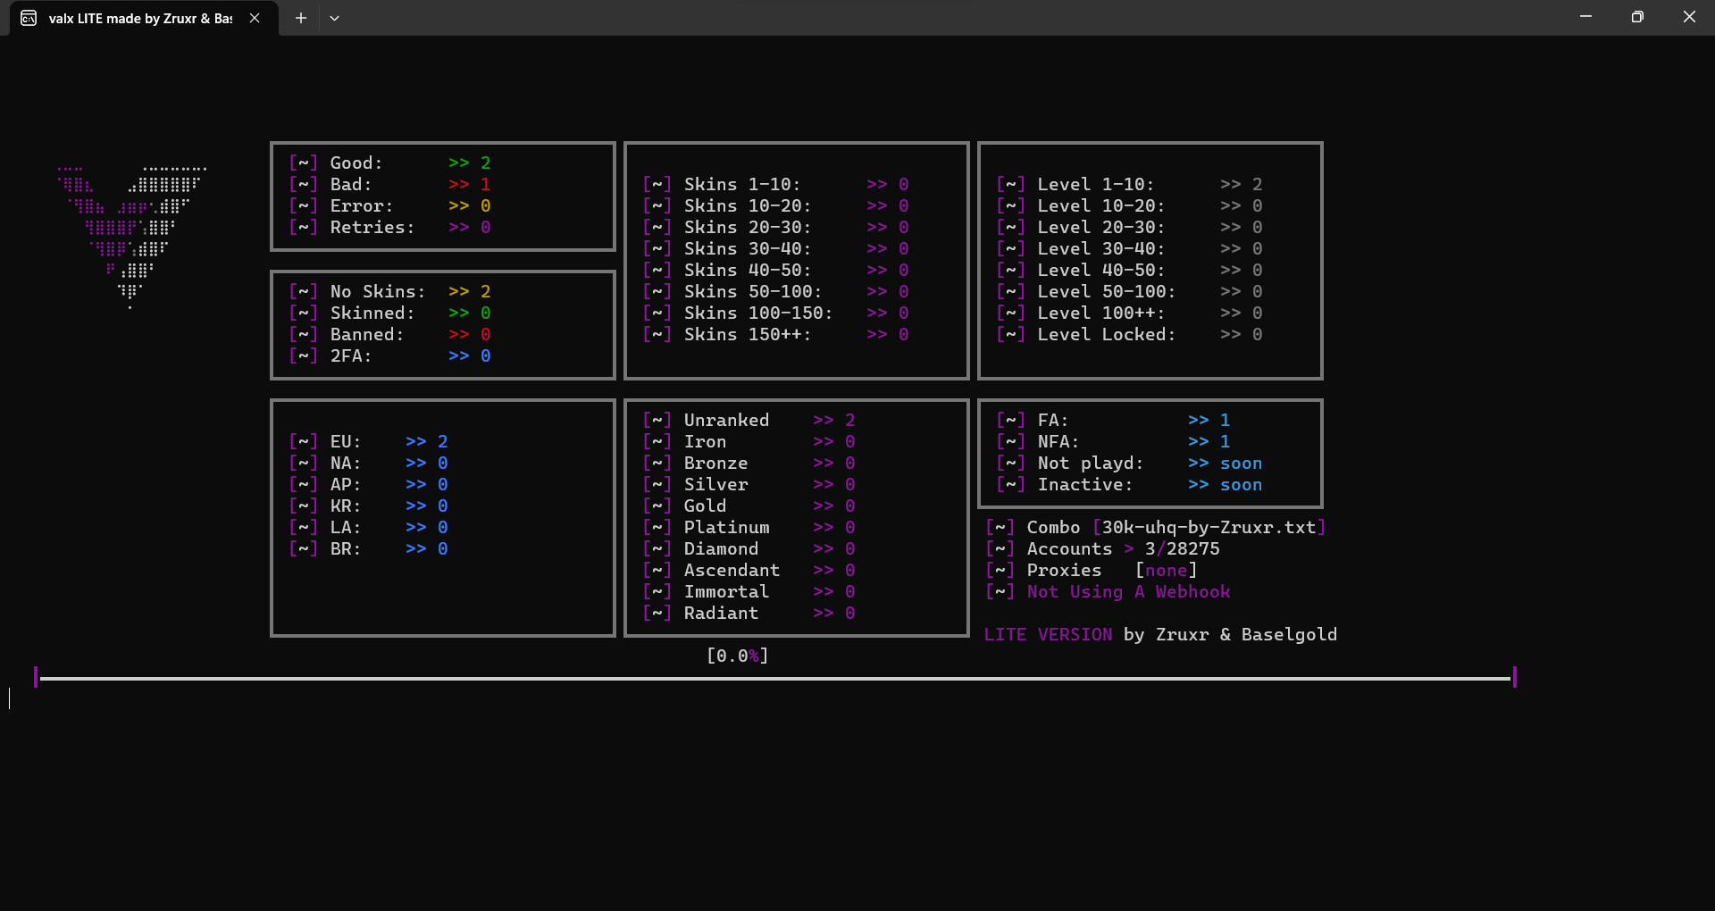The width and height of the screenshot is (1715, 911).
Task: Click the 'Skinned:' stat line
Action: 389,313
